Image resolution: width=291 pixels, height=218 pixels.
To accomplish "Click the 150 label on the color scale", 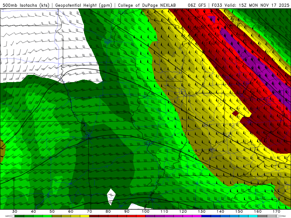I will click(x=239, y=211).
